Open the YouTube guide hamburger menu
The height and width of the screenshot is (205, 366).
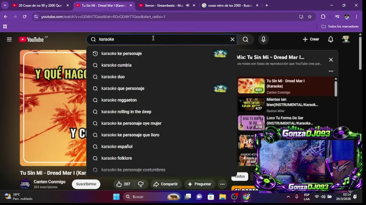9,39
